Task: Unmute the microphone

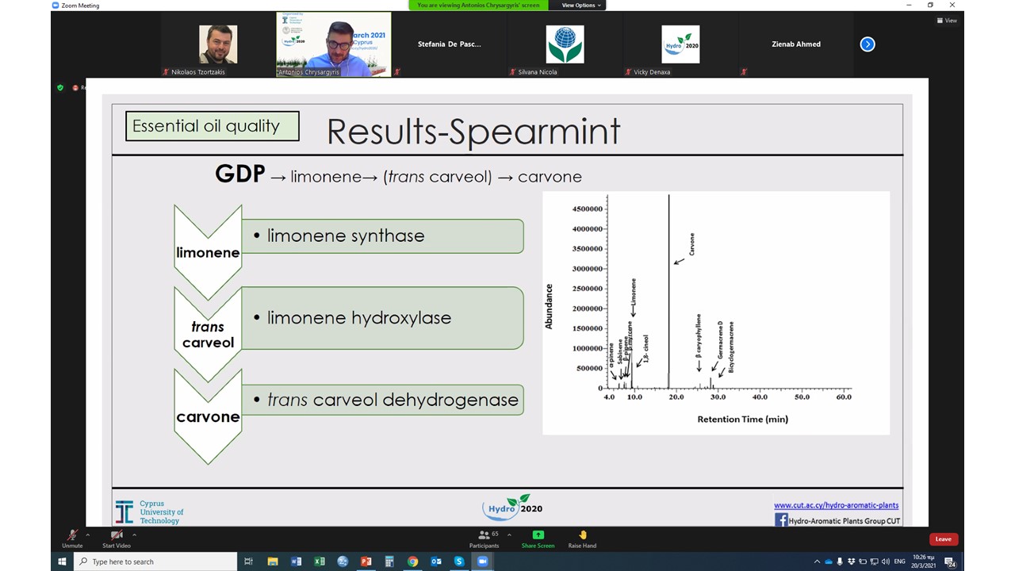Action: [x=72, y=537]
